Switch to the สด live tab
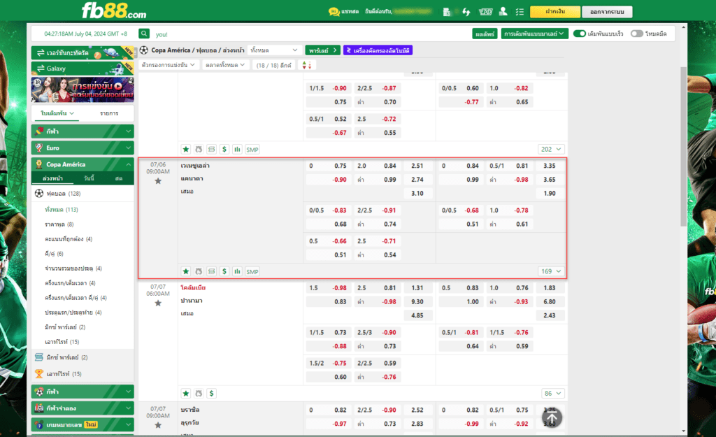The image size is (716, 437). click(x=119, y=178)
